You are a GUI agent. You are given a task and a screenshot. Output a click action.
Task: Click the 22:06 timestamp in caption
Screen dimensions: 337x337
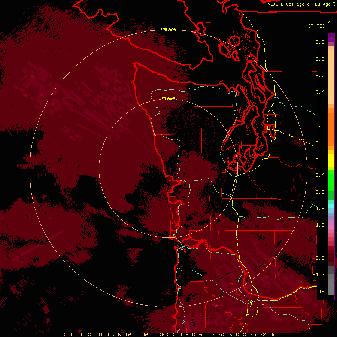click(x=268, y=334)
